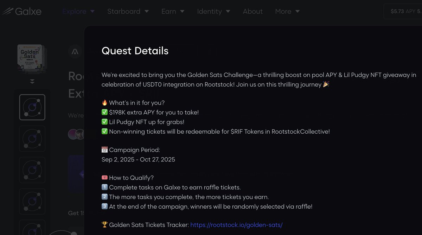Image resolution: width=422 pixels, height=235 pixels.
Task: Select the first quest orbit icon in sidebar
Action: pos(32,107)
